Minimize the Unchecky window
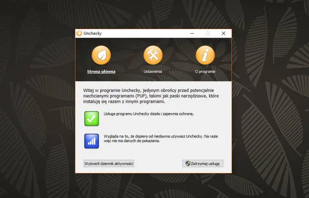This screenshot has height=198, width=309. pos(192,33)
